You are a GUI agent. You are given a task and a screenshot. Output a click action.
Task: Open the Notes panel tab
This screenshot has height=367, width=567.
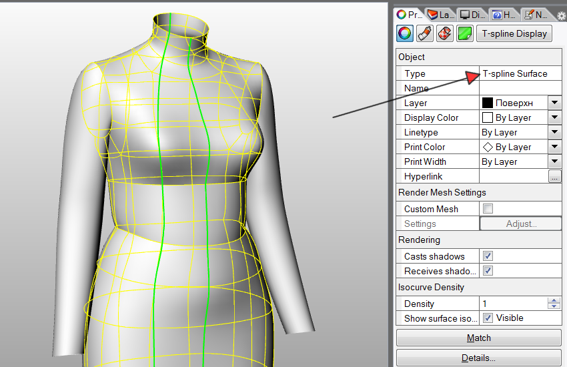pos(537,14)
